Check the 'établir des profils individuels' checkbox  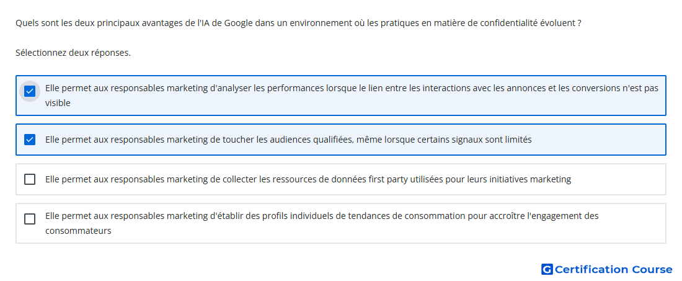point(30,219)
